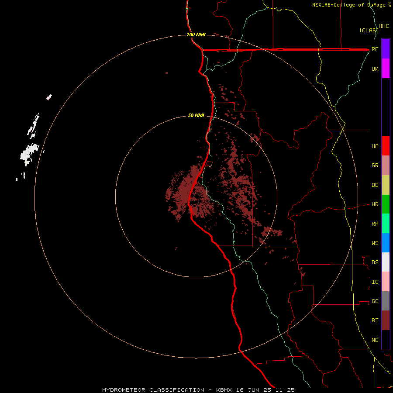This screenshot has width=393, height=393.
Task: Click the HR green legend swatch
Action: point(386,204)
